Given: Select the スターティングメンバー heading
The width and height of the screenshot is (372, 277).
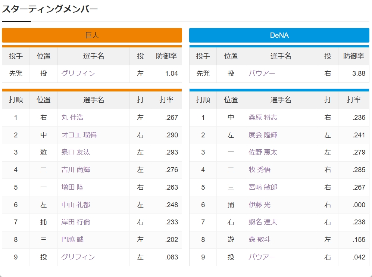Looking at the screenshot, I should tap(50, 9).
